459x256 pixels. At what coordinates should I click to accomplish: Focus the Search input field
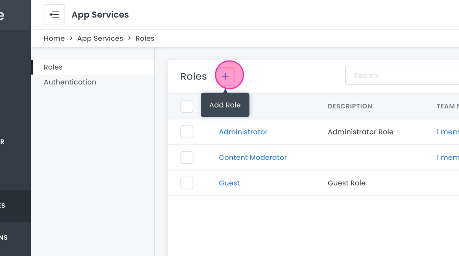click(402, 76)
